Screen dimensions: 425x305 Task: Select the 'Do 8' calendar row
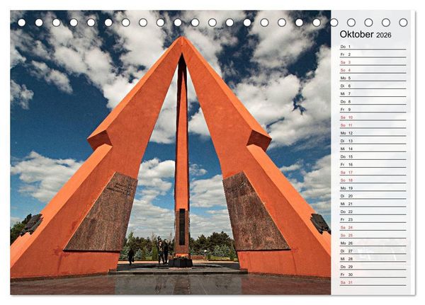pos(373,102)
